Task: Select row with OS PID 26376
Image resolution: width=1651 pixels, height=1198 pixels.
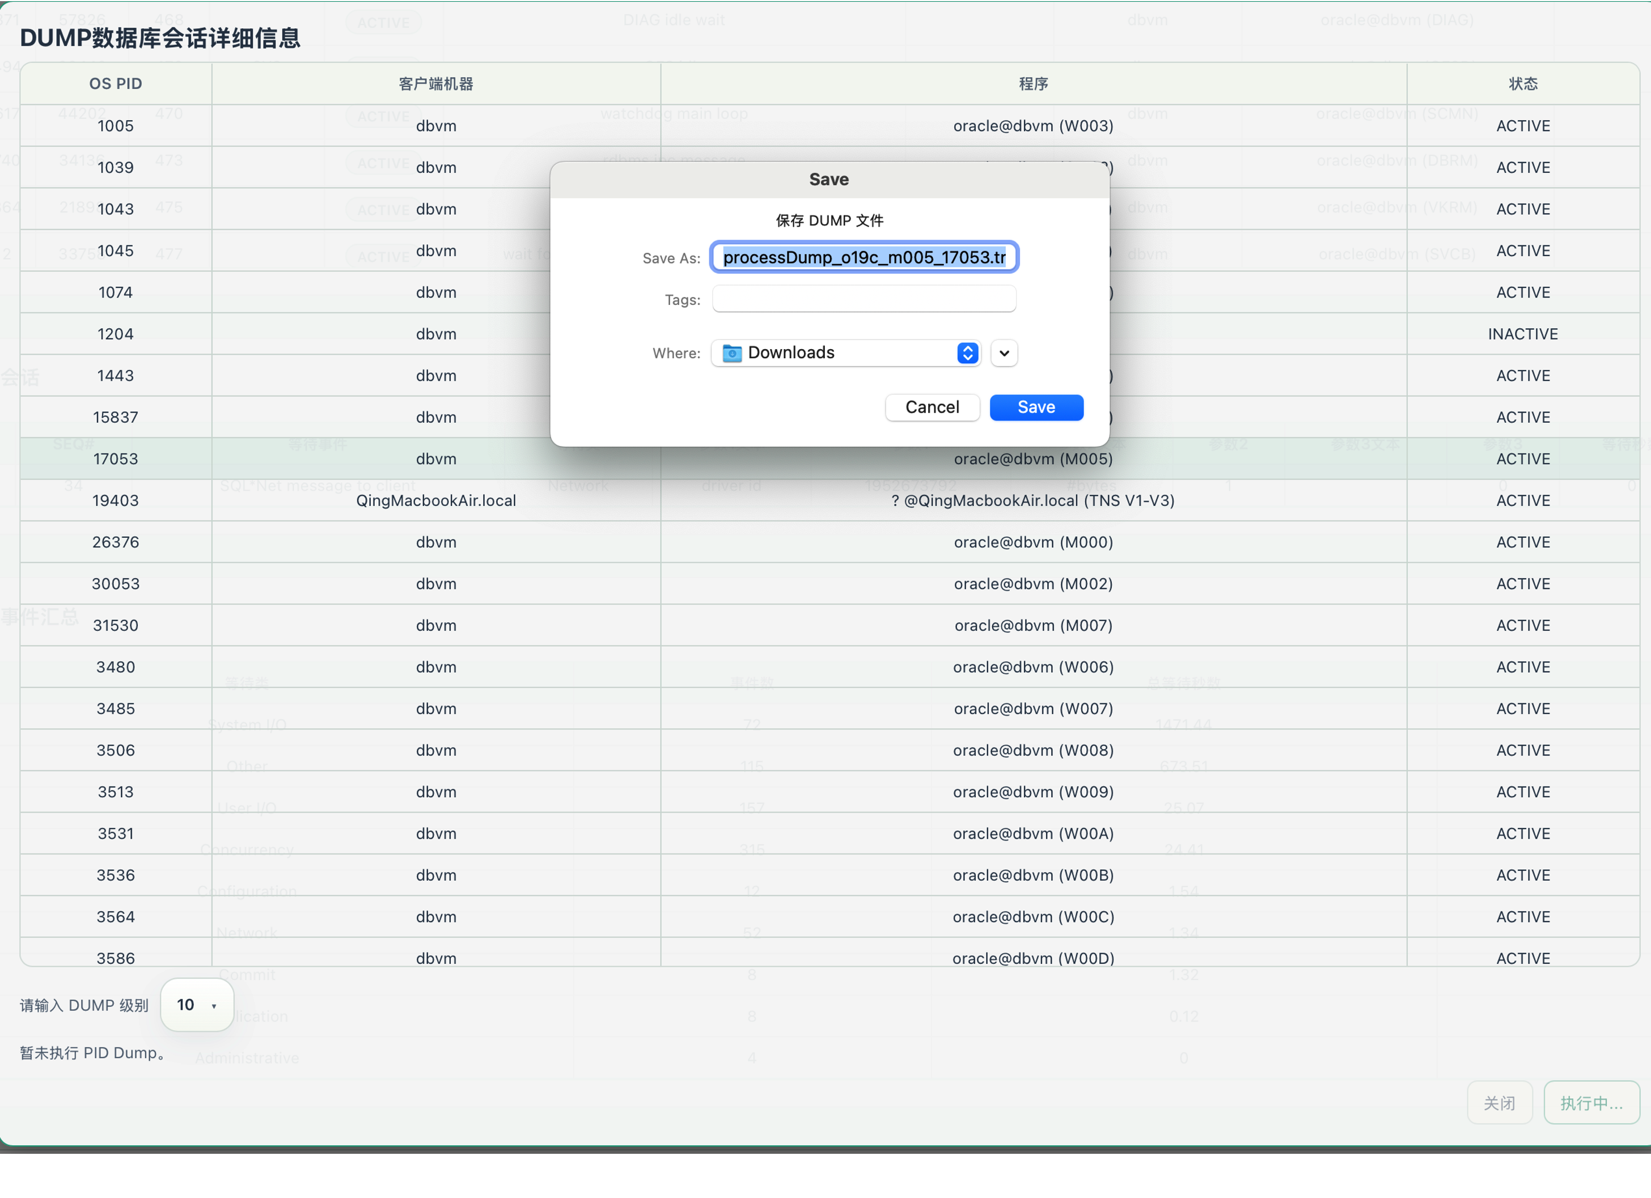Action: [x=830, y=542]
